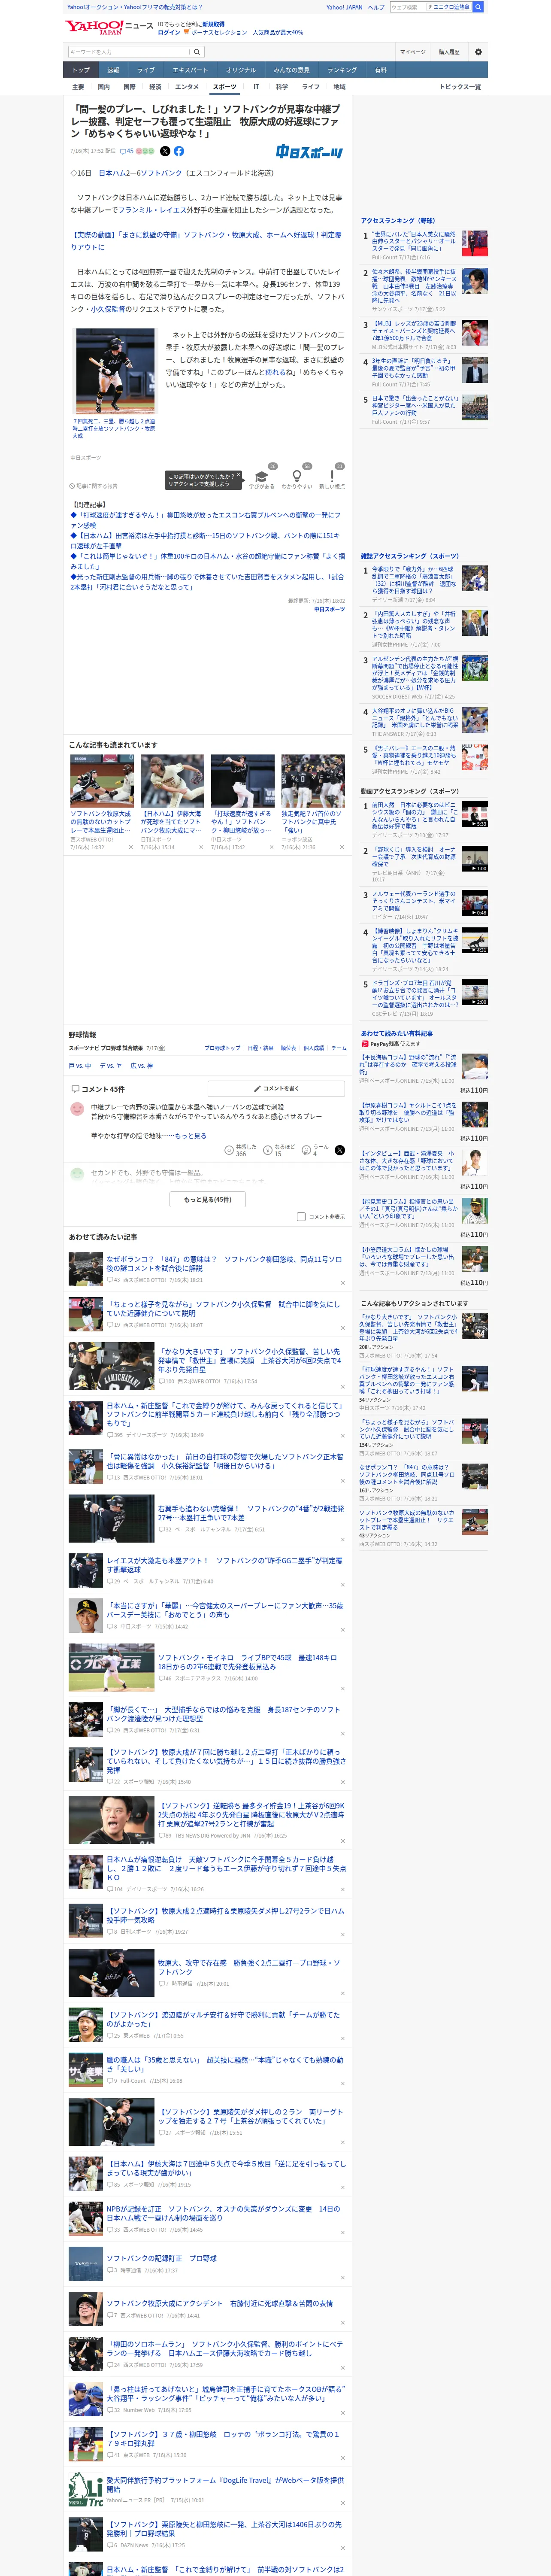551x2576 pixels.
Task: Click 記事に関する報告 report icon
Action: pos(93,486)
